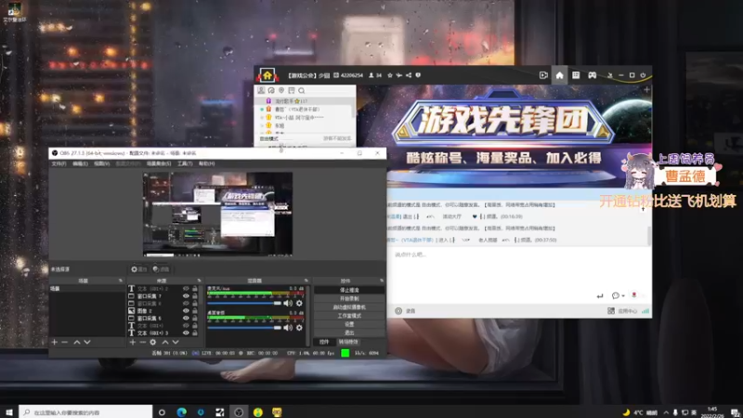Add a new source in OBS Sources panel
743x418 pixels.
[x=133, y=342]
